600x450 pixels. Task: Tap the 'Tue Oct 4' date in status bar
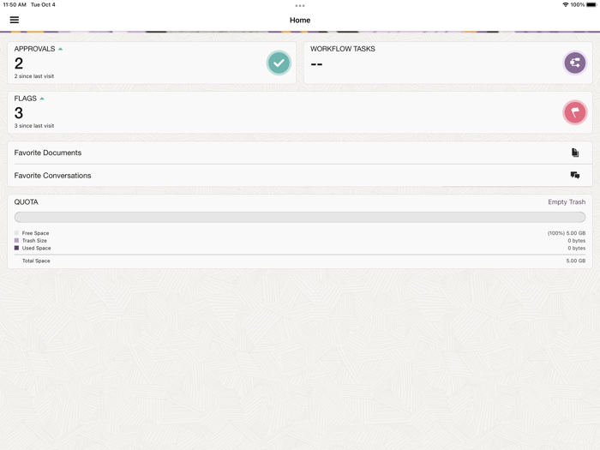(x=43, y=4)
